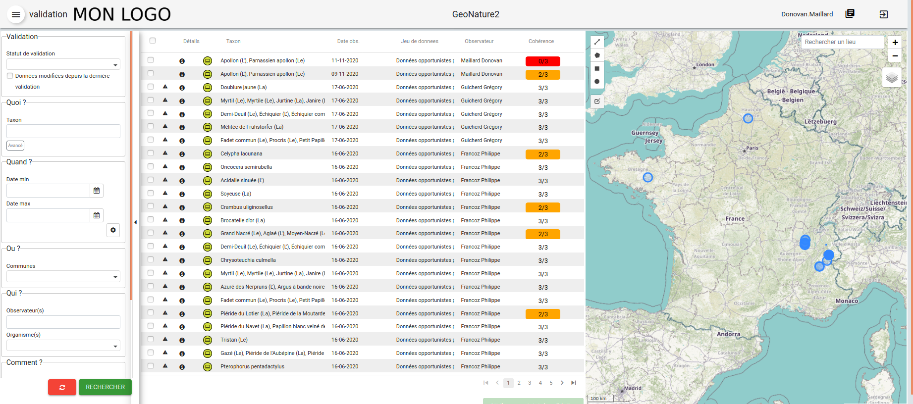The width and height of the screenshot is (913, 404).
Task: Go to page 2 of results
Action: click(x=519, y=383)
